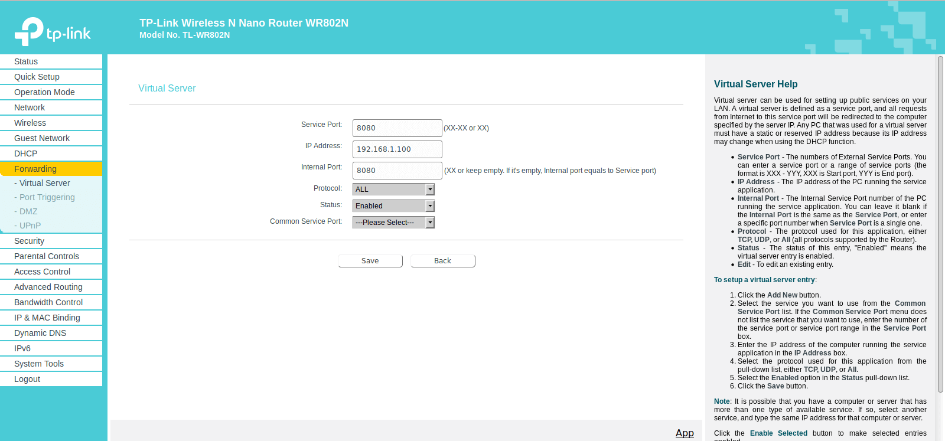Image resolution: width=945 pixels, height=441 pixels.
Task: Select Parental Controls in the sidebar
Action: click(x=47, y=256)
